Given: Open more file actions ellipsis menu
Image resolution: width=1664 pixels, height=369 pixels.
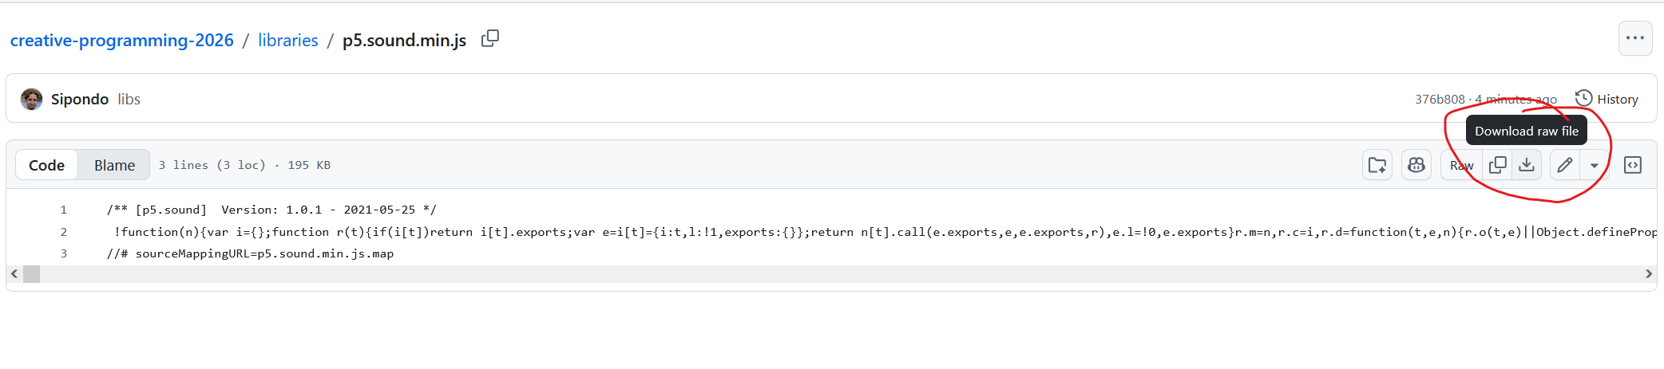Looking at the screenshot, I should (x=1635, y=38).
